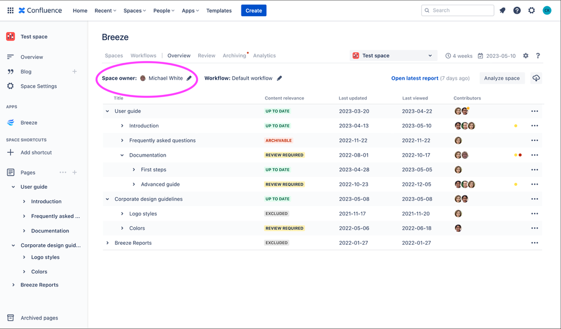Click the Michael White owner avatar
The height and width of the screenshot is (329, 561).
[143, 78]
